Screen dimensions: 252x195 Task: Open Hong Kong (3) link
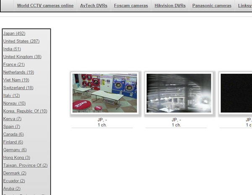point(17,158)
